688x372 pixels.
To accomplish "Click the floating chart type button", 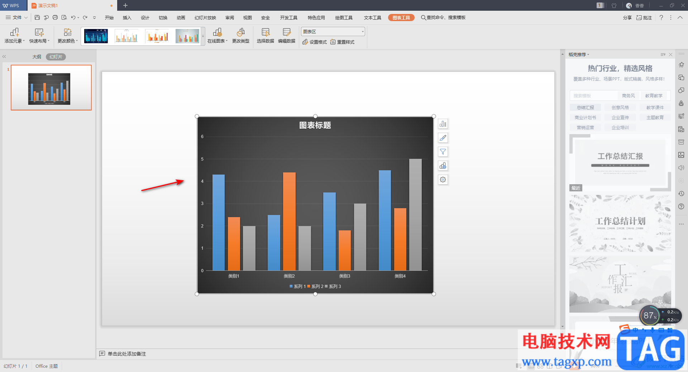I will click(x=443, y=166).
